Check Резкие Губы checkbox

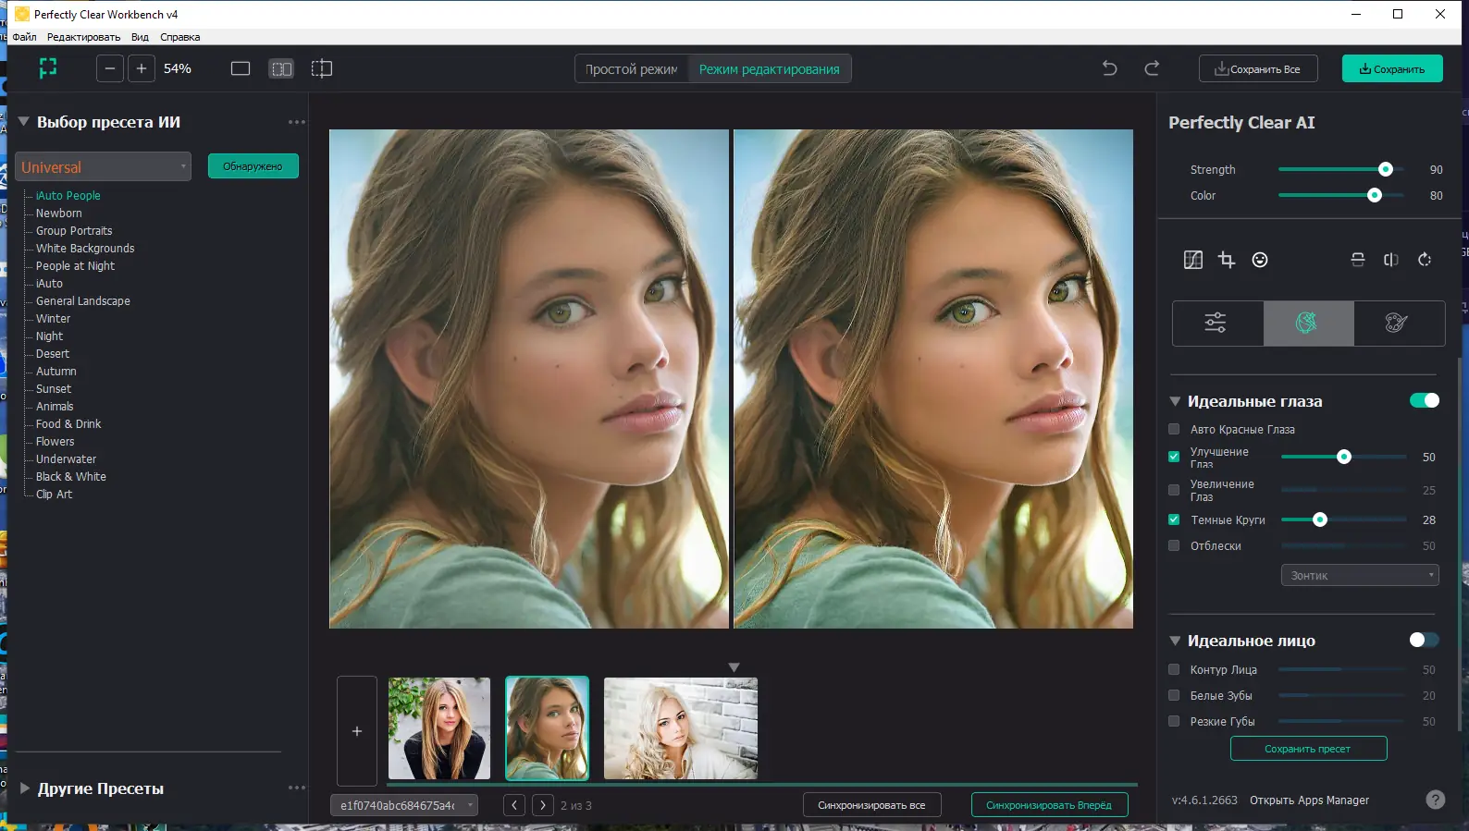(x=1174, y=721)
